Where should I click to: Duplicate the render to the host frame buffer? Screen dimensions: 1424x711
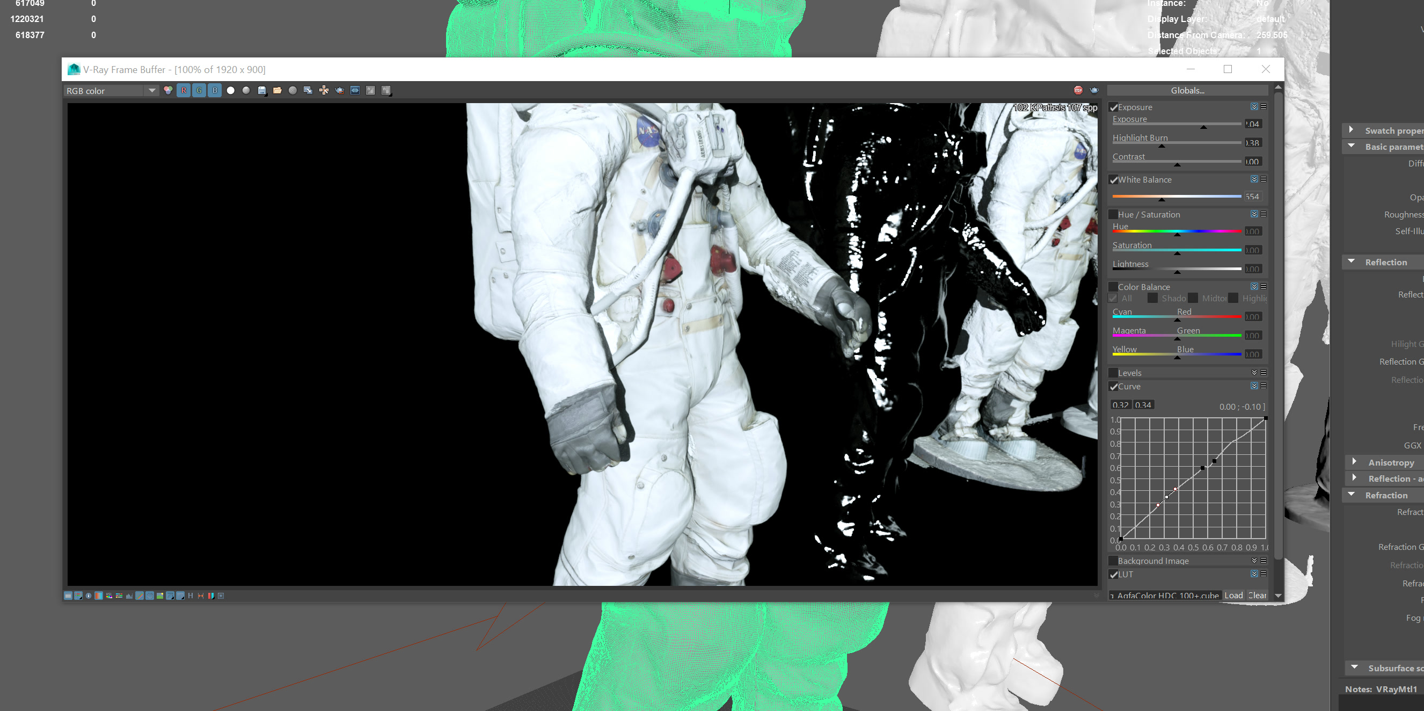(308, 90)
